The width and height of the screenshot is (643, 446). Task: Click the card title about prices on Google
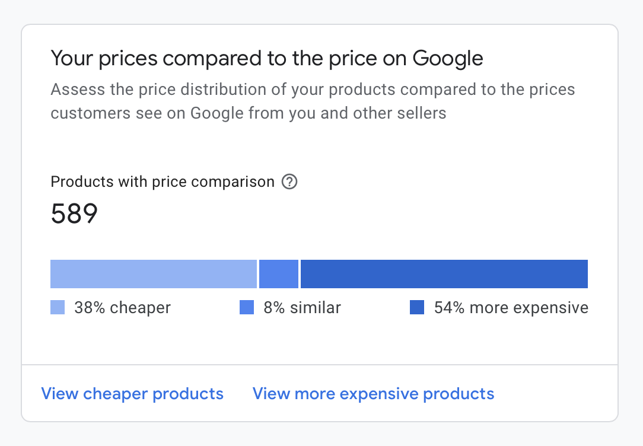tap(267, 58)
